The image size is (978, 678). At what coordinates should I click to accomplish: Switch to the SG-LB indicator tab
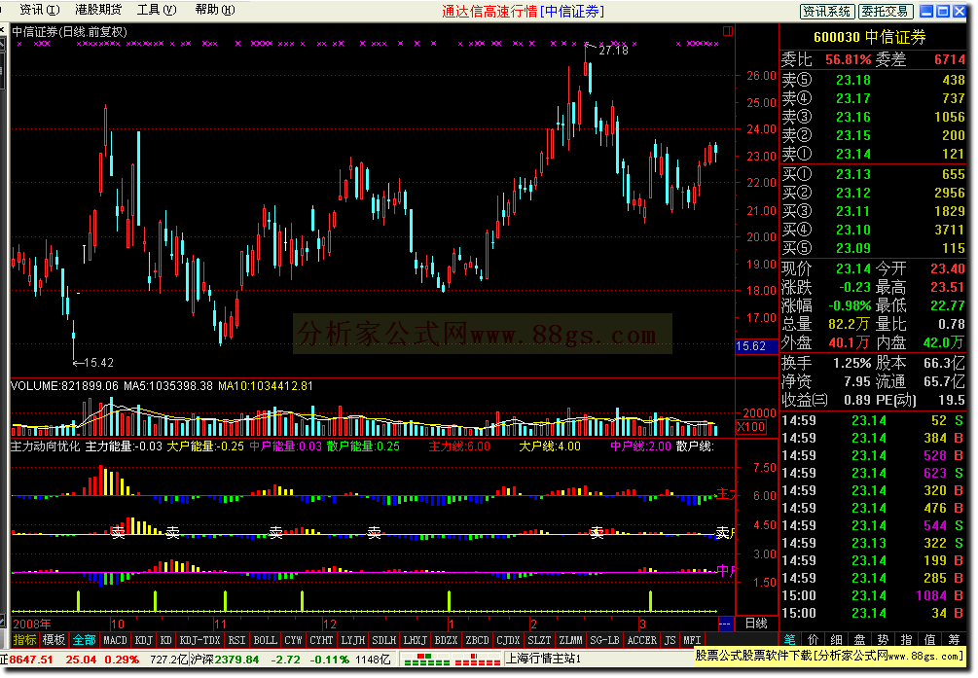(605, 640)
